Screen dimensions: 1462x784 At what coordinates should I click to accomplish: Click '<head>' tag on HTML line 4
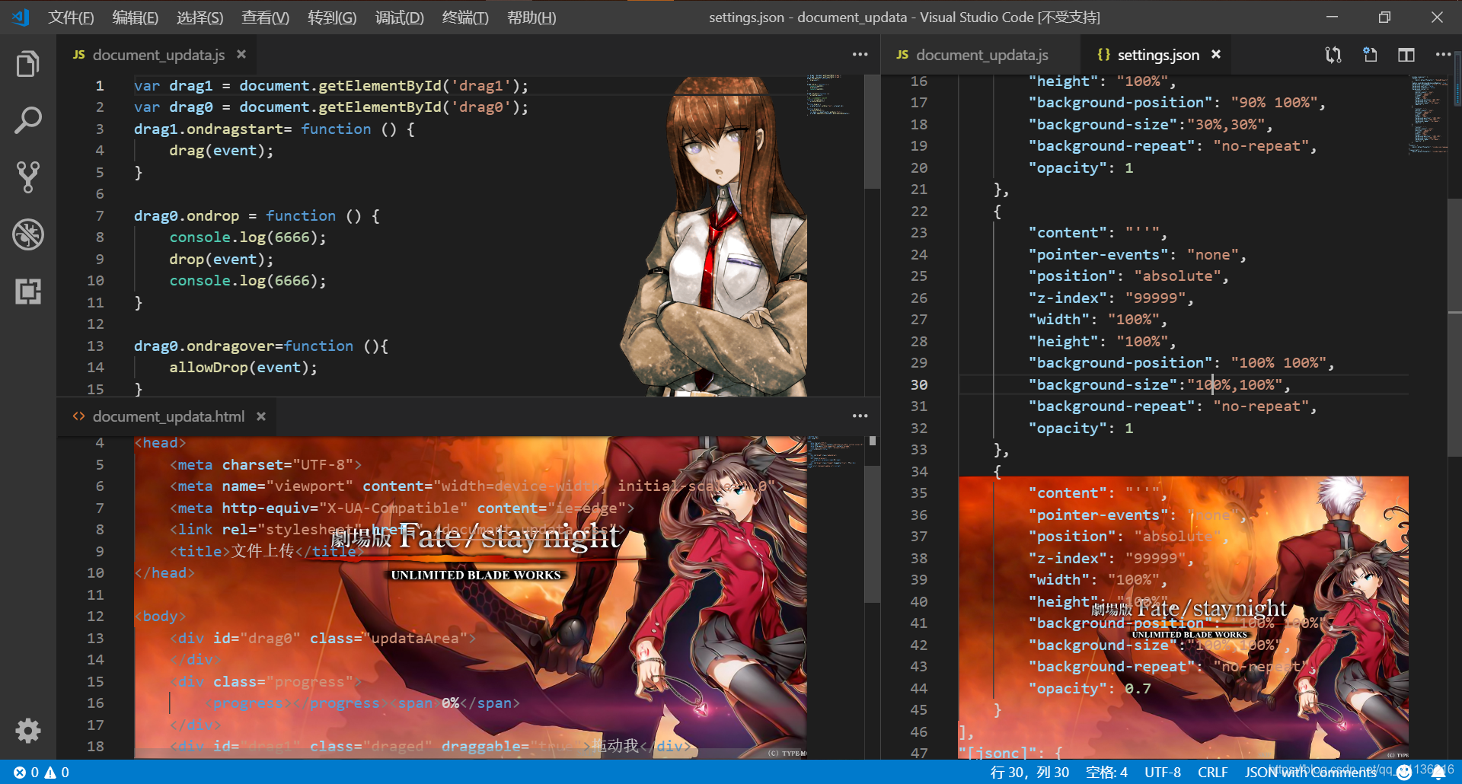160,442
